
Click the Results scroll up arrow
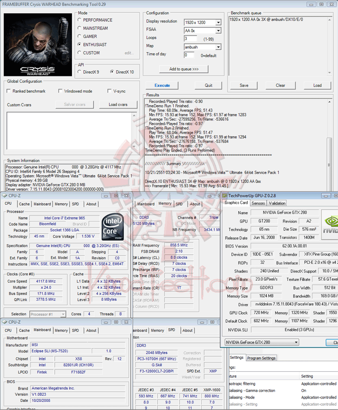329,102
